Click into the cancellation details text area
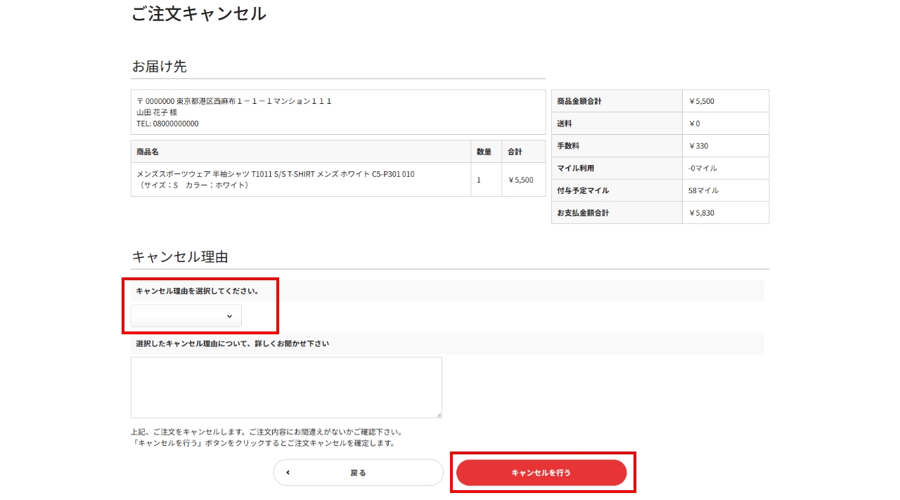 (285, 387)
